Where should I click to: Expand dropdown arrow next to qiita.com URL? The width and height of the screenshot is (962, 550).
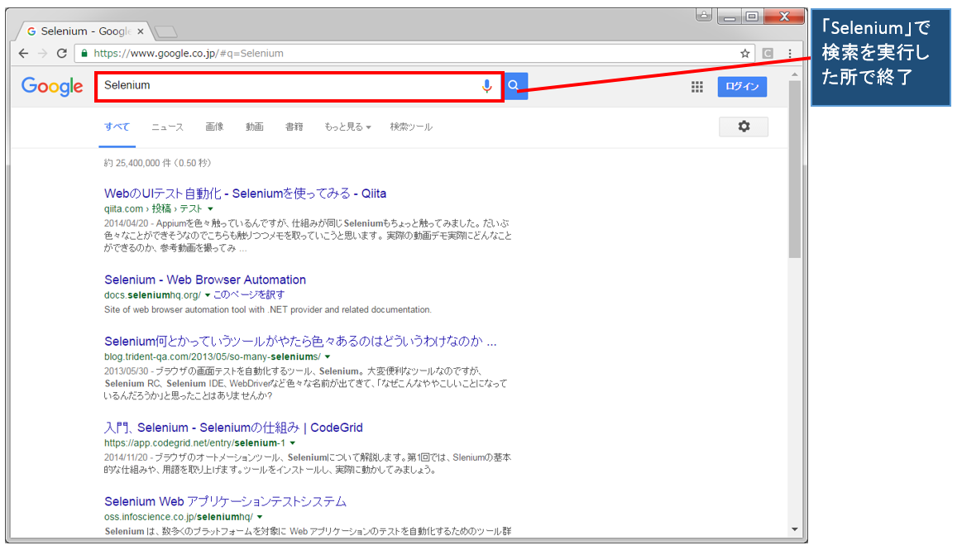[x=210, y=209]
